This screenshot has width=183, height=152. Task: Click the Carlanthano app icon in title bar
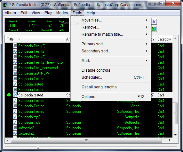(5, 5)
